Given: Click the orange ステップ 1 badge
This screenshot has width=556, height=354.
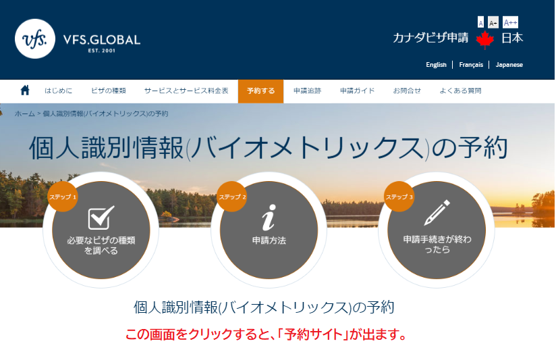Looking at the screenshot, I should pyautogui.click(x=63, y=197).
